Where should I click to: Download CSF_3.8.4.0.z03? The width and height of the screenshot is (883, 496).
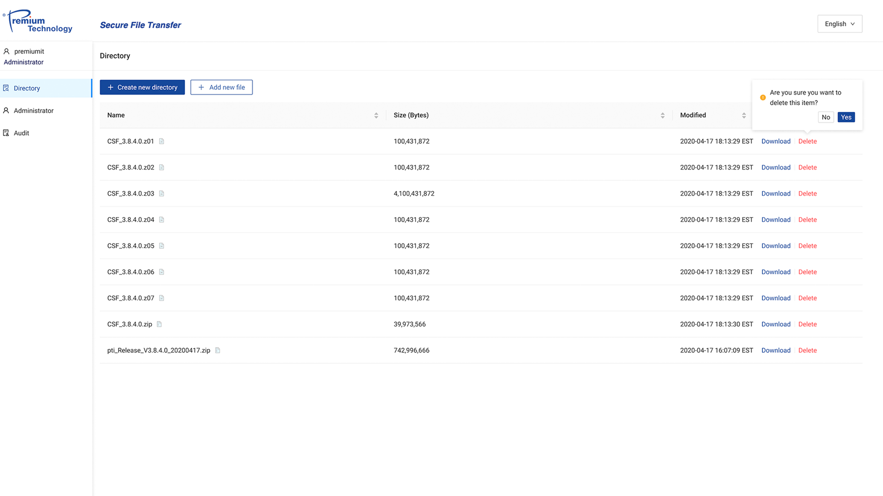point(776,193)
